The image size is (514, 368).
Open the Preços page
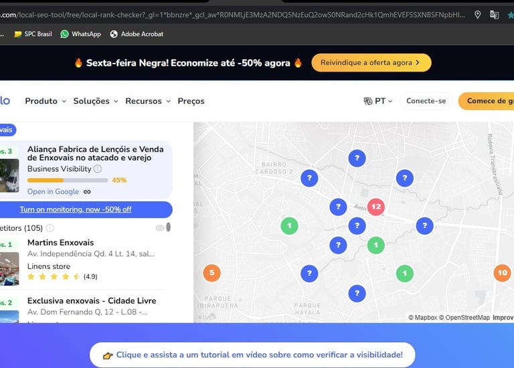191,101
